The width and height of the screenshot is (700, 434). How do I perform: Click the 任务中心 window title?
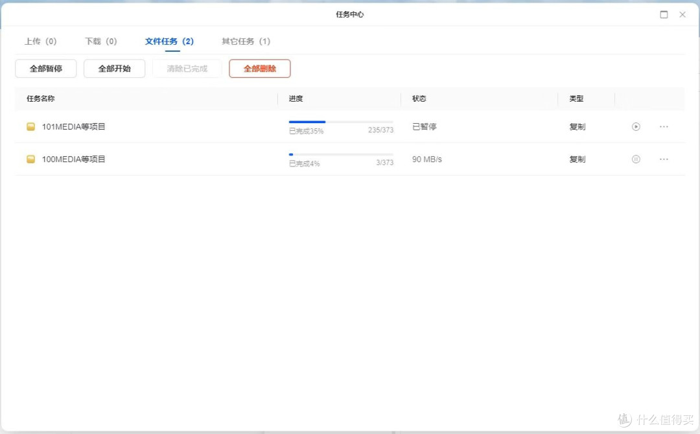[x=350, y=15]
